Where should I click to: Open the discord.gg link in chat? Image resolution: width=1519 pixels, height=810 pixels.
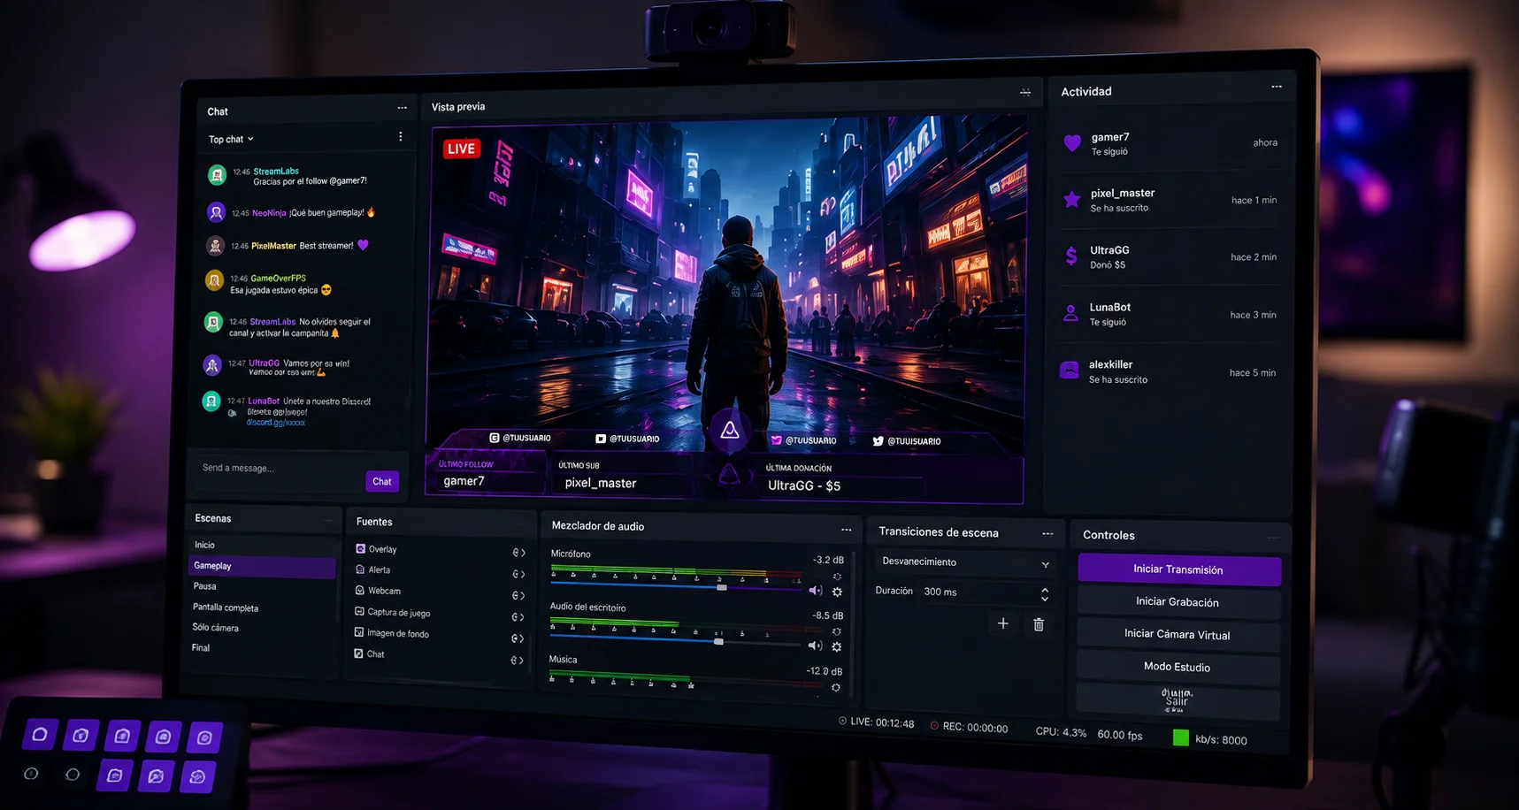point(276,423)
